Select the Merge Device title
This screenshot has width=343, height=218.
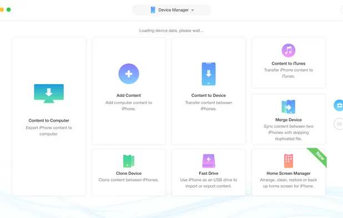[x=288, y=120]
